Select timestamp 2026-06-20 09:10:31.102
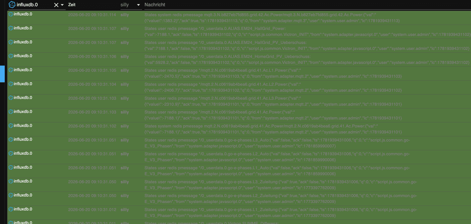This screenshot has width=471, height=224. [92, 126]
